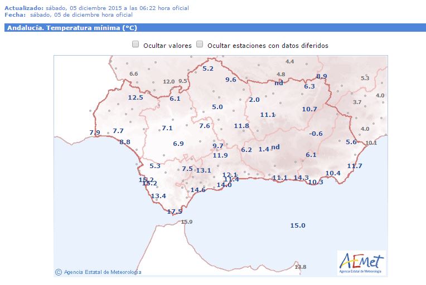Click the -0.6 temperature station
The height and width of the screenshot is (285, 426).
pos(316,134)
